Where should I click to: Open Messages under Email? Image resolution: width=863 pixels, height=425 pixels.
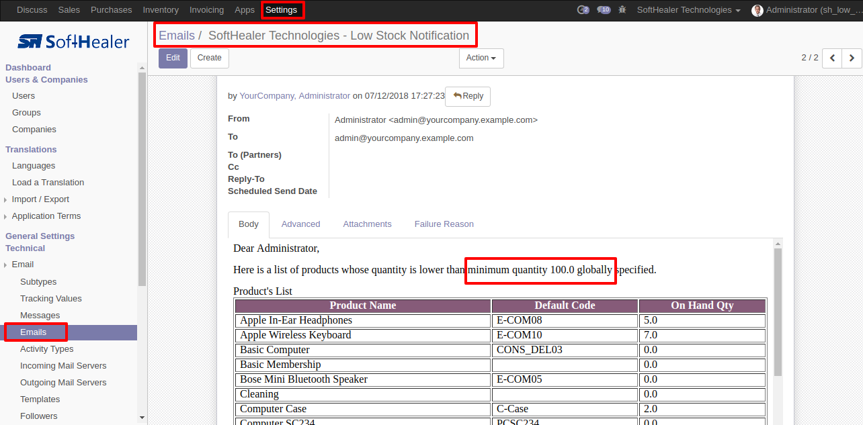[40, 316]
